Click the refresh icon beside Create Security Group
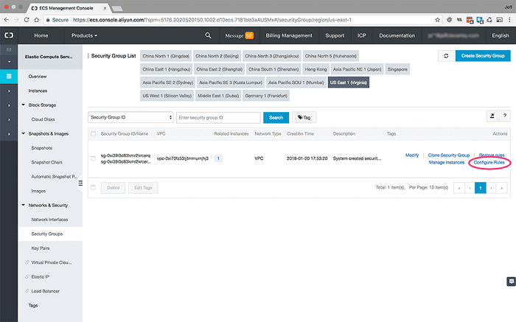The height and width of the screenshot is (322, 516). [446, 56]
